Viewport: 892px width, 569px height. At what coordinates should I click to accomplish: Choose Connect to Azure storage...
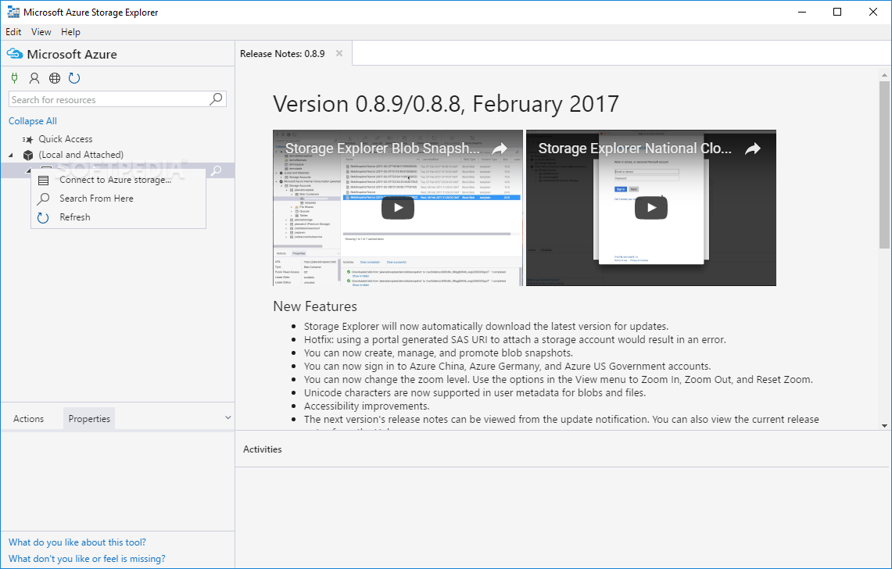click(x=118, y=180)
